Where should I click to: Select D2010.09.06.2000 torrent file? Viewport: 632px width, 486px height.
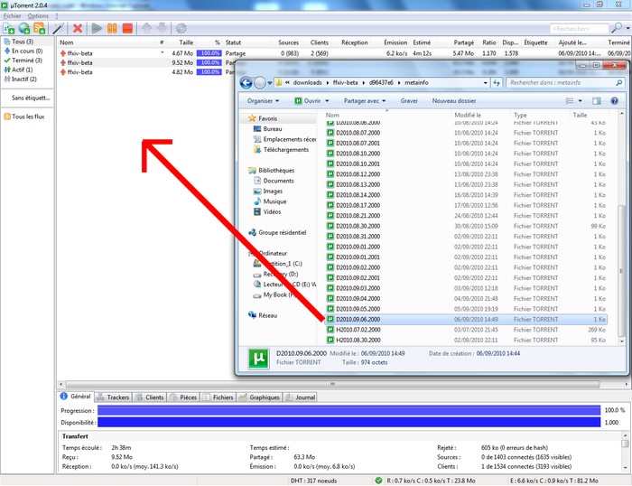[467, 320]
